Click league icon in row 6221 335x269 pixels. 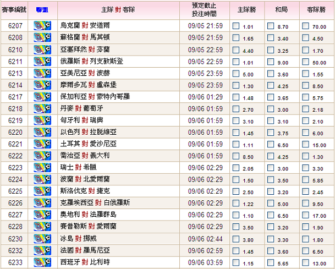[42, 144]
